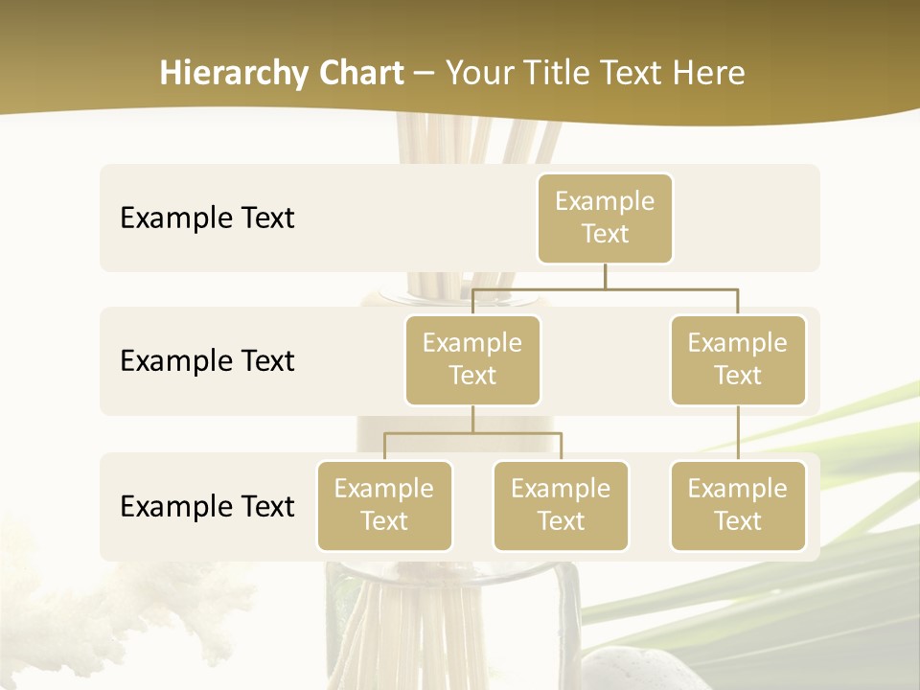The width and height of the screenshot is (920, 690).
Task: Select the right box in the second level
Action: tap(738, 360)
